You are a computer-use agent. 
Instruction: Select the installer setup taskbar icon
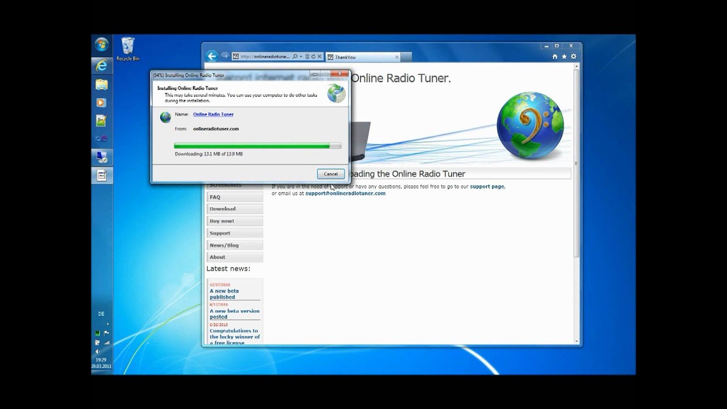point(102,157)
